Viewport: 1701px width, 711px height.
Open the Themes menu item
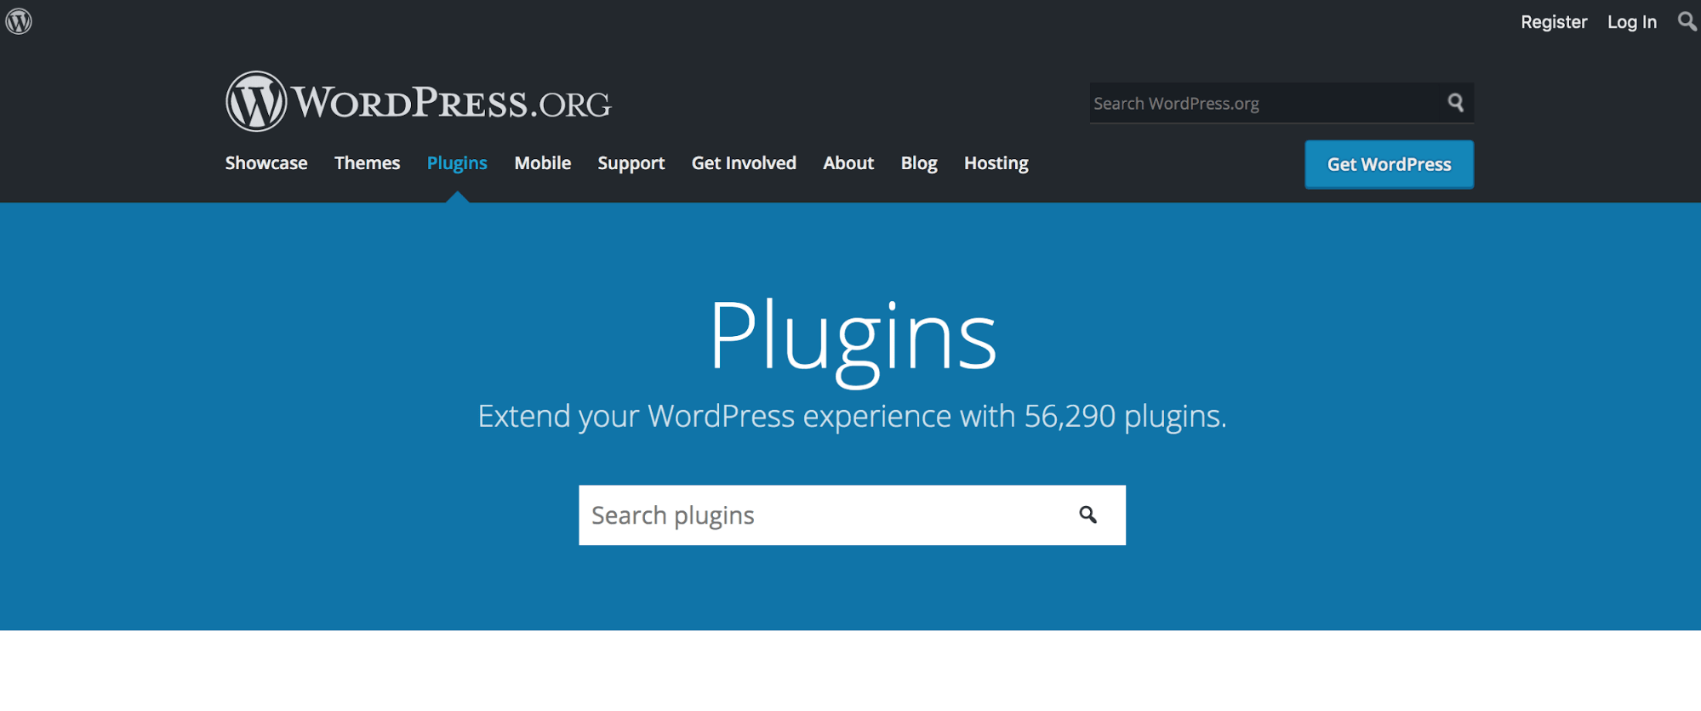367,162
